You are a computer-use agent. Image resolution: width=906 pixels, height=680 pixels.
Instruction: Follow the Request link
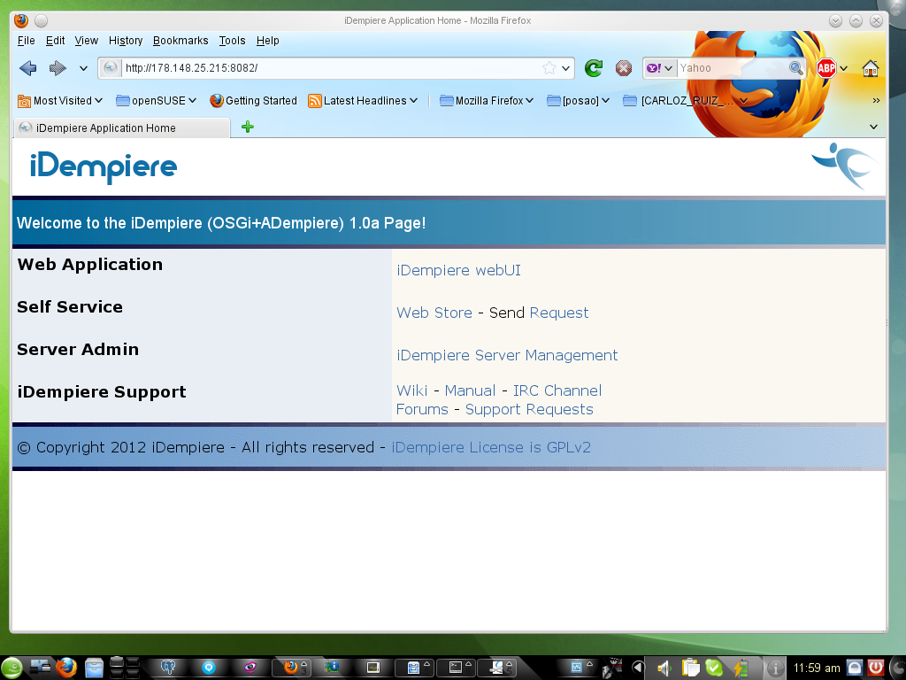coord(559,313)
